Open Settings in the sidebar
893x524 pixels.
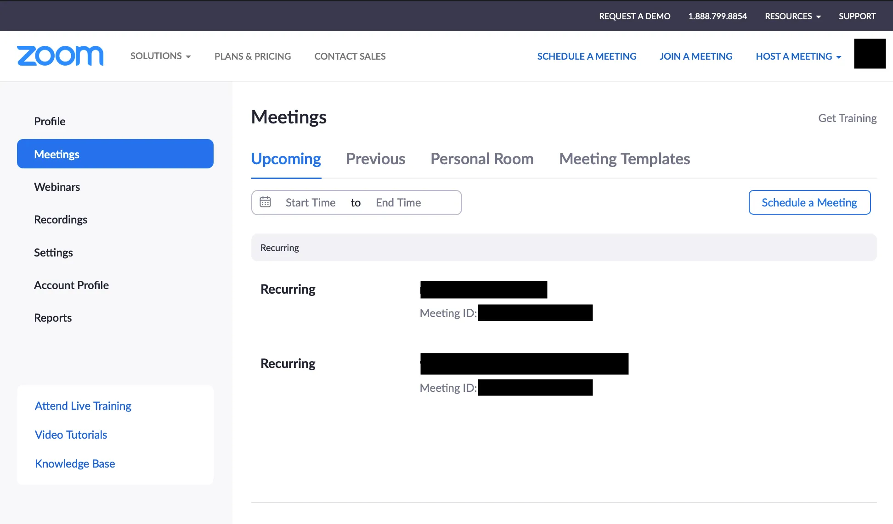click(53, 253)
